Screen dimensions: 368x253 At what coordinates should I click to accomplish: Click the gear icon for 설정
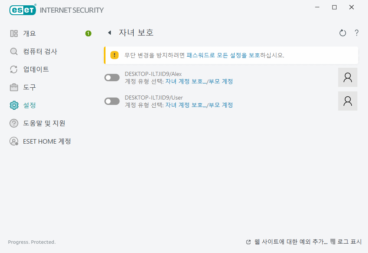14,105
